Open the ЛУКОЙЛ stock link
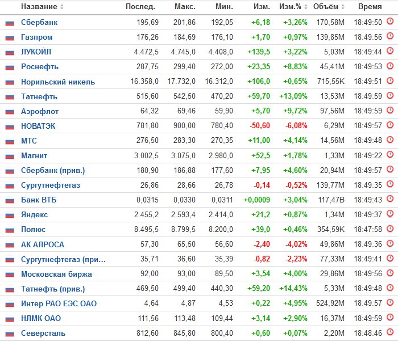Viewport: 398px width, 342px height. [36, 52]
